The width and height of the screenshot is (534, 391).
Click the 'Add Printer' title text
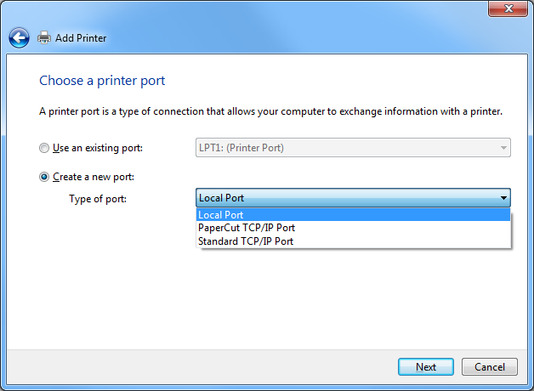click(81, 38)
